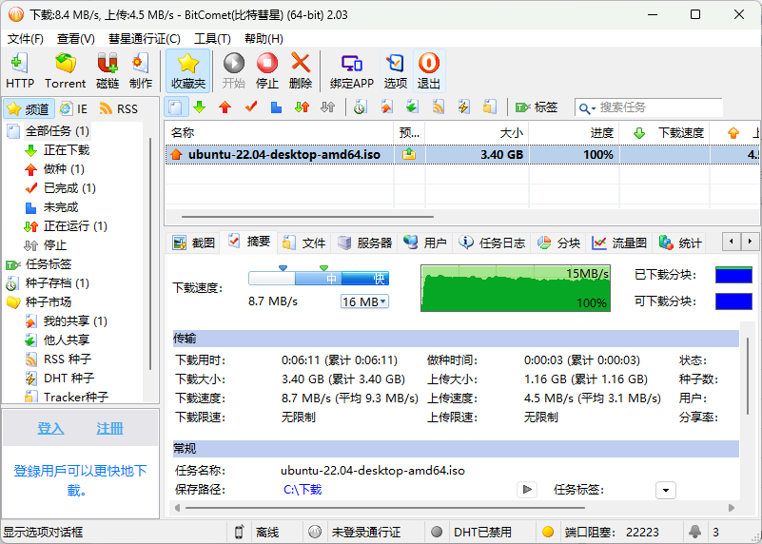This screenshot has width=762, height=544.
Task: Select 种子存档 (1) in sidebar tree
Action: pos(57,283)
